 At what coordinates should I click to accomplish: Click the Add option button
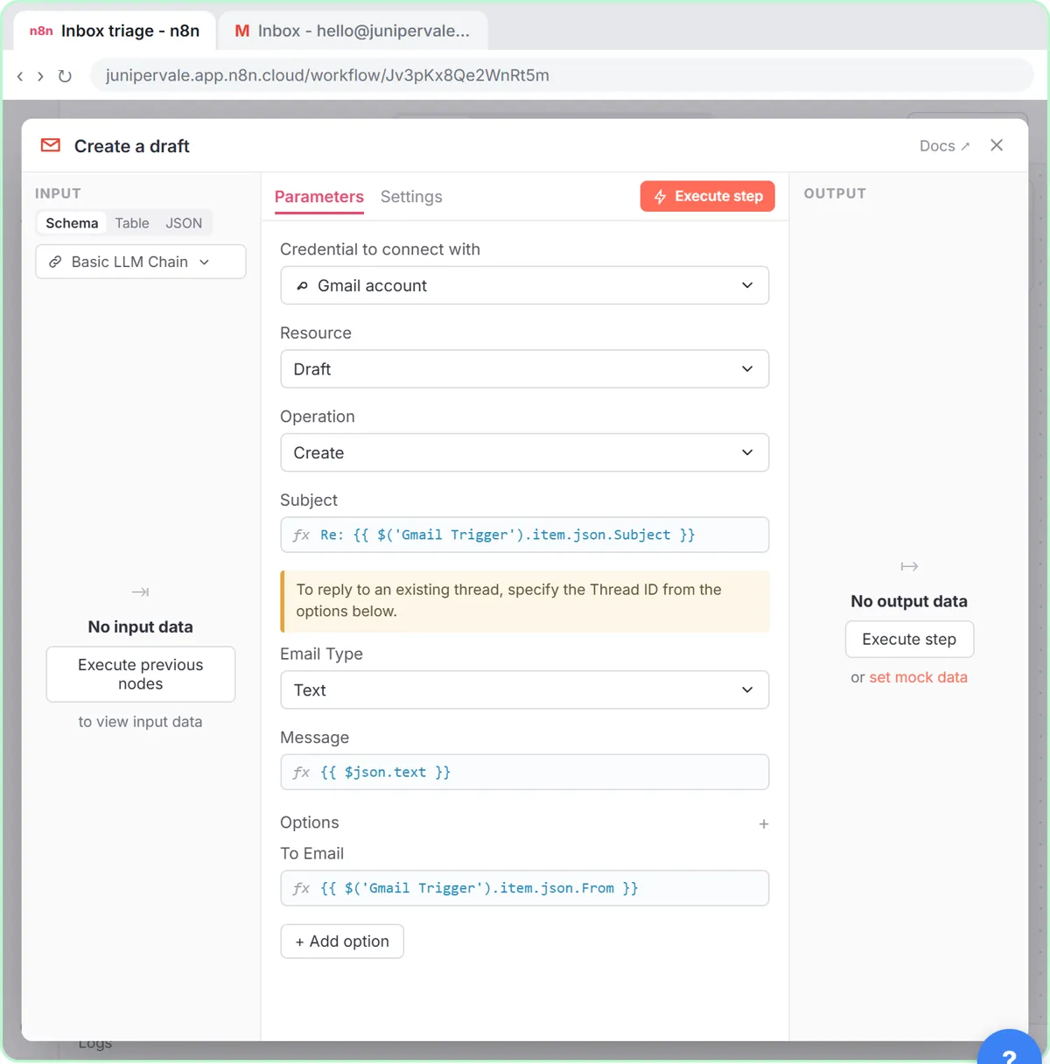[342, 941]
